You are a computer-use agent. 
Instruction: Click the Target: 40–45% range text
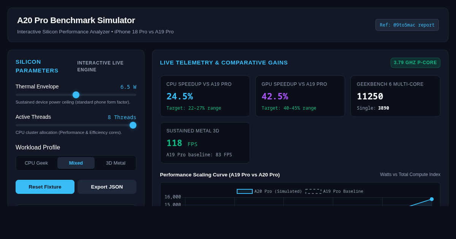click(289, 108)
